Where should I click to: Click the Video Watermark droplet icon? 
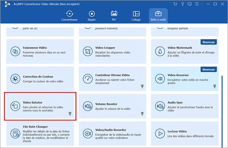click(x=160, y=51)
